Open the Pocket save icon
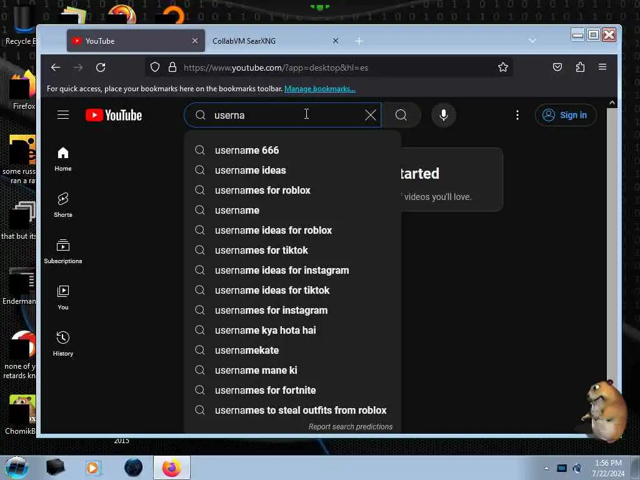This screenshot has width=640, height=480. click(x=557, y=67)
